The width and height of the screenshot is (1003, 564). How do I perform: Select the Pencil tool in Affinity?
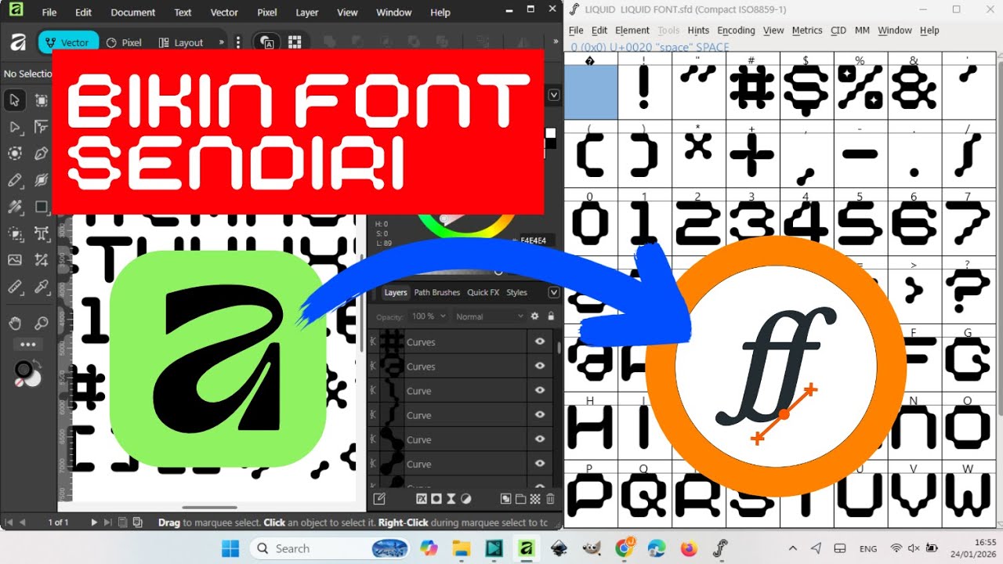(x=14, y=180)
